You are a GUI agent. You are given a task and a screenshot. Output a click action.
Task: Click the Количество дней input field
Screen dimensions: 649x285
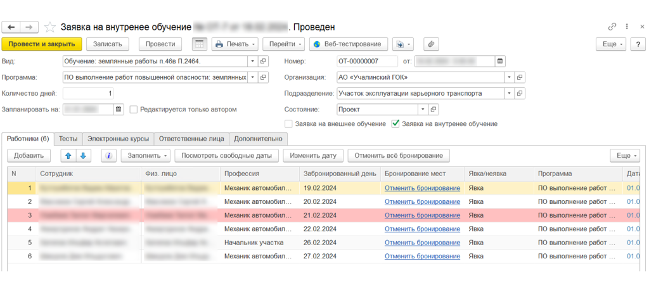(x=89, y=93)
